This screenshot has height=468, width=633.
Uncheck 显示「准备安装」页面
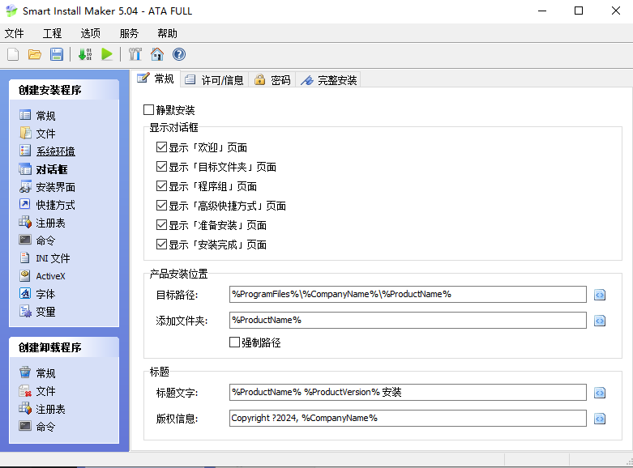(x=161, y=225)
